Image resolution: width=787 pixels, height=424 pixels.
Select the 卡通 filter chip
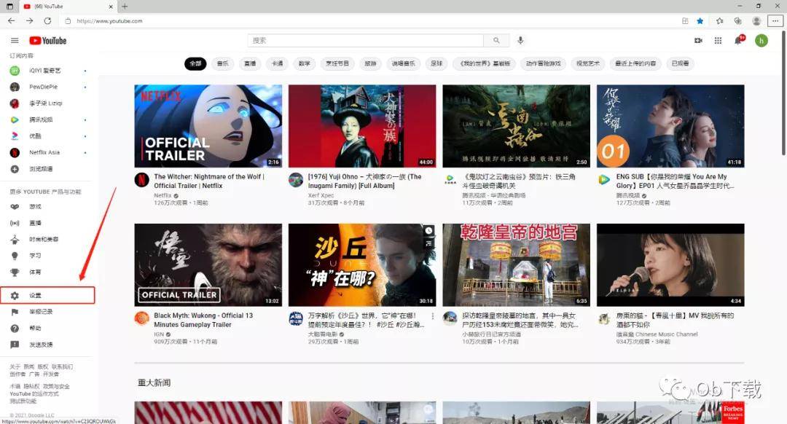(278, 63)
